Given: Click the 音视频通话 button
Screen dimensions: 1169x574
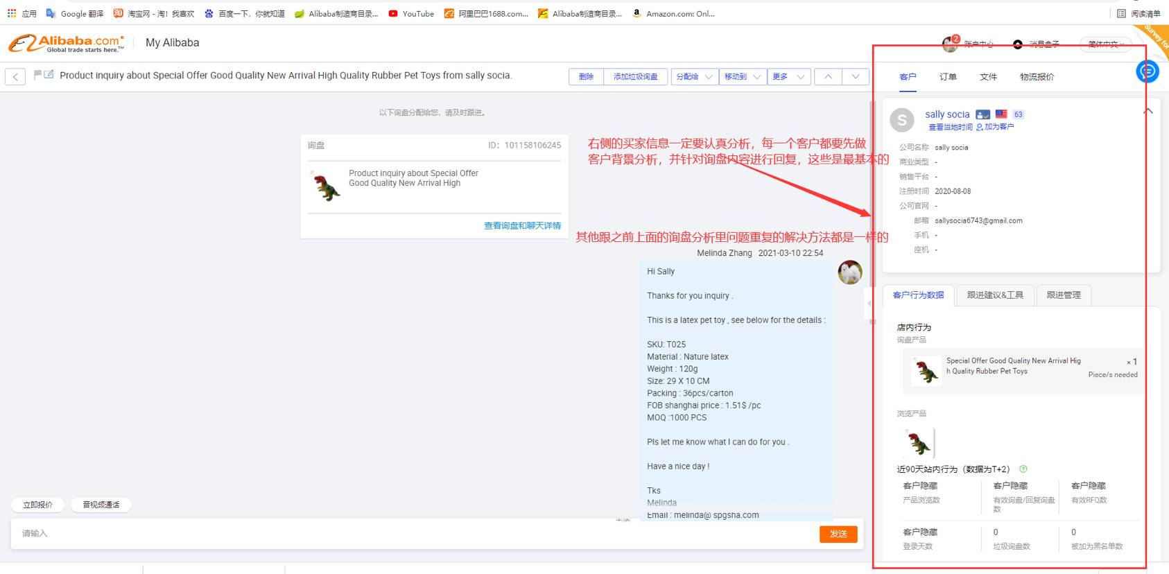Looking at the screenshot, I should (101, 505).
